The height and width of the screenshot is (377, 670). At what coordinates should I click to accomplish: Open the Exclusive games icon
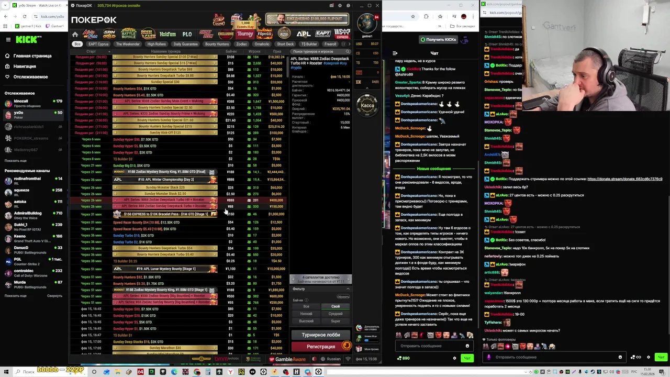click(226, 34)
